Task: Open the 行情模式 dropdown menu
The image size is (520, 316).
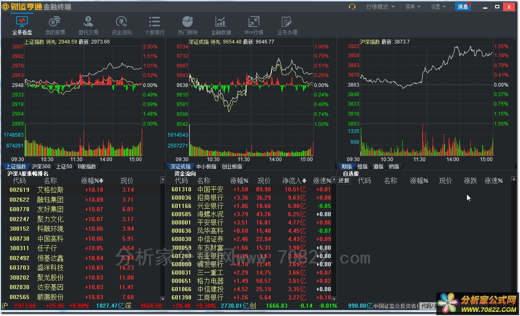Action: click(380, 7)
